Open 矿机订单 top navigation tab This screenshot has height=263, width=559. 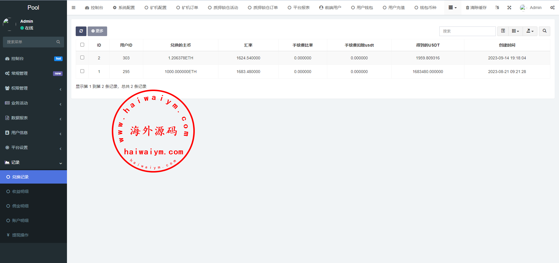point(187,8)
